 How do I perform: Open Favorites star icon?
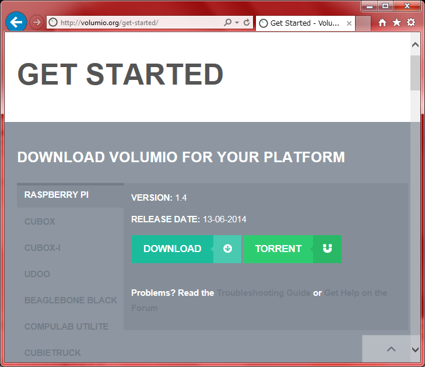pyautogui.click(x=396, y=23)
